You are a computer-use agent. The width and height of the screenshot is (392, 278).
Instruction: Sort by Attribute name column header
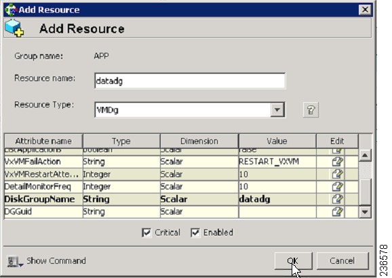pyautogui.click(x=43, y=141)
